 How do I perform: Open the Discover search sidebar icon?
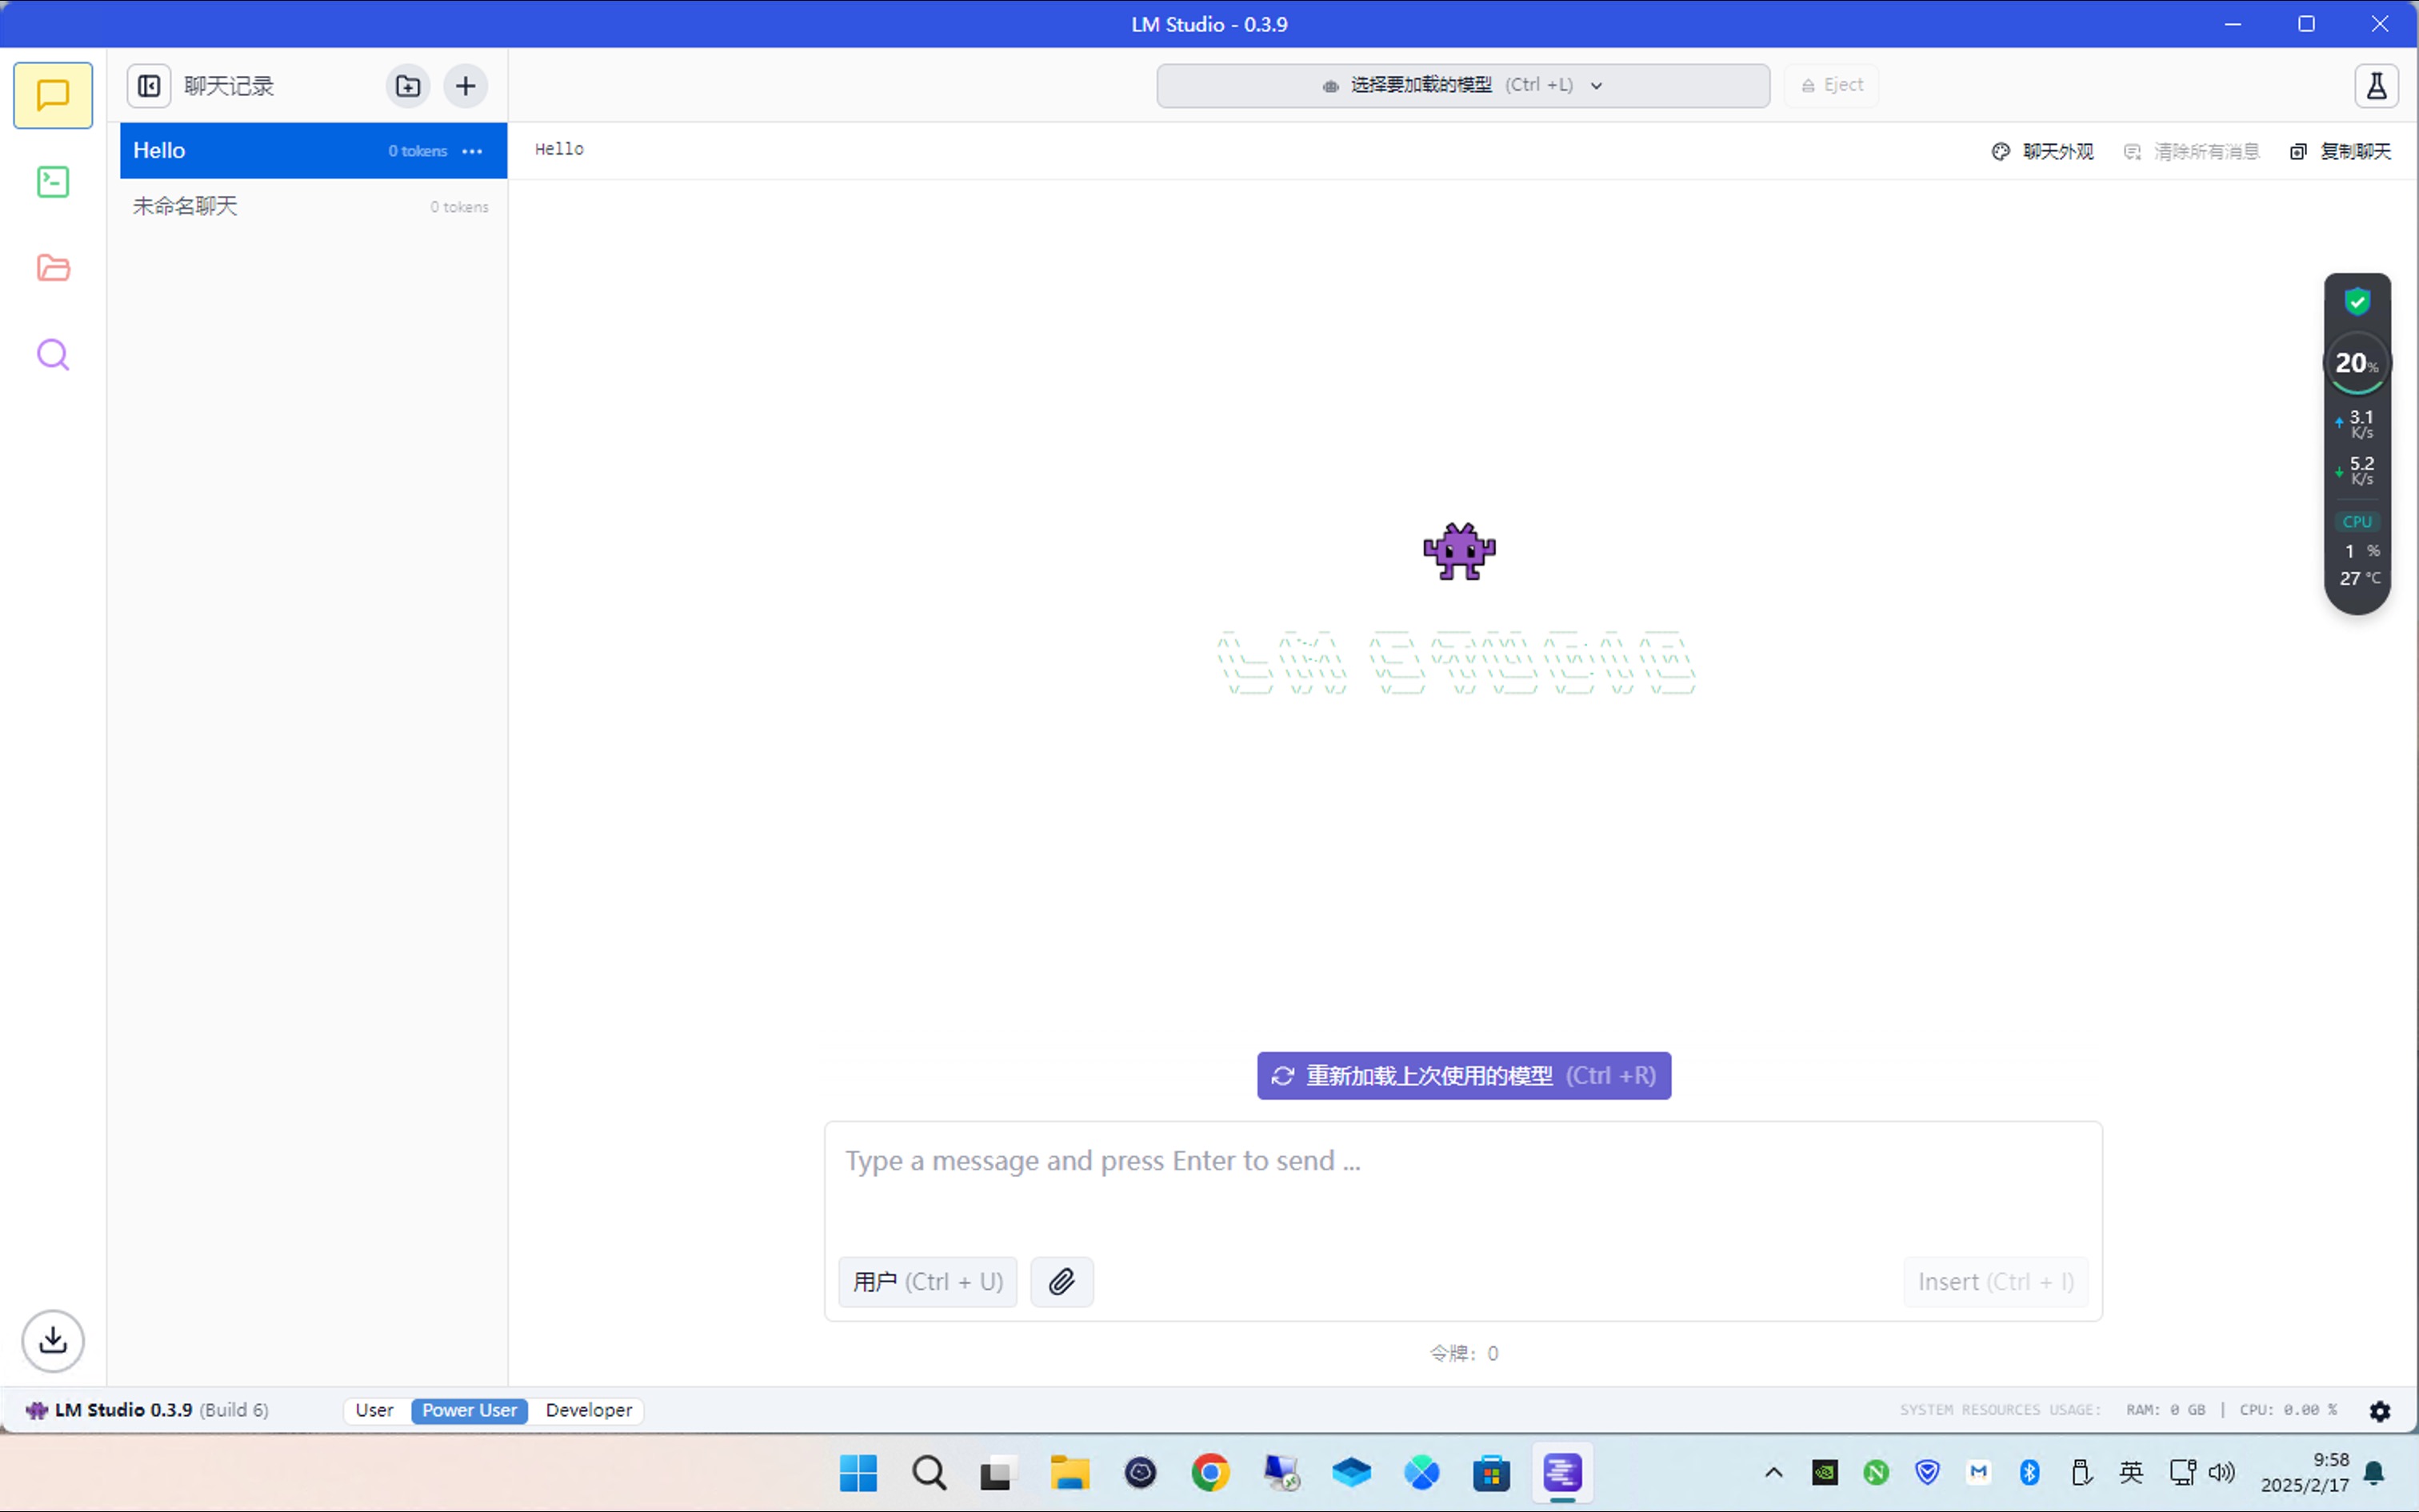53,355
